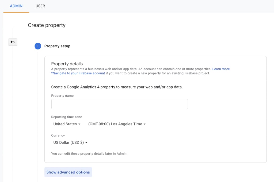Viewport: 274px width, 182px height.
Task: Click 'Create a Google Analytics 4 property' text
Action: (117, 87)
